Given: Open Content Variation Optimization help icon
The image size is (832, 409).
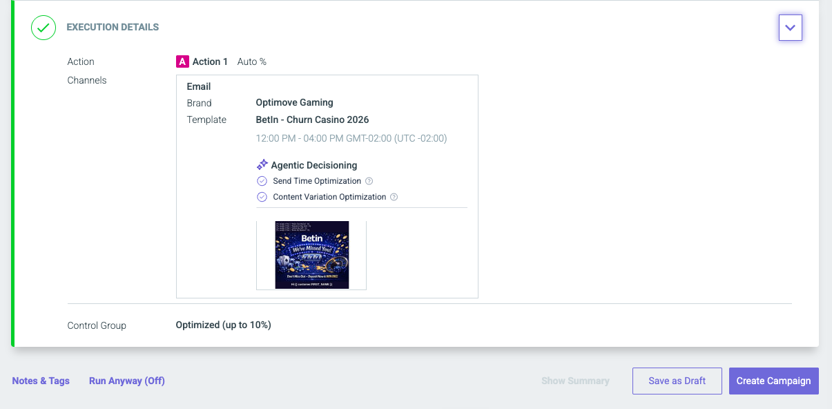Looking at the screenshot, I should point(394,197).
